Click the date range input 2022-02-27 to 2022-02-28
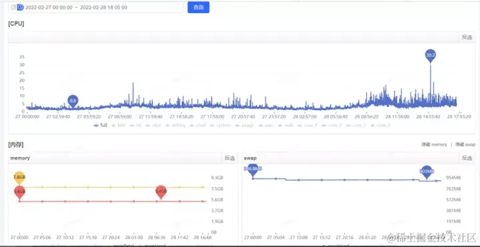This screenshot has height=247, width=480. [95, 7]
